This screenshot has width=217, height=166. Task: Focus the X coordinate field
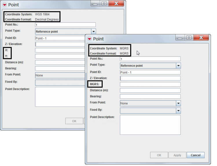(60, 50)
